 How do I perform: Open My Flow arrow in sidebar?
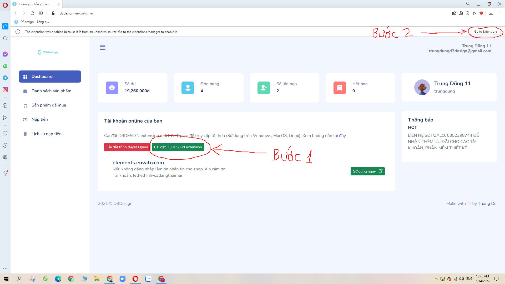(x=5, y=118)
